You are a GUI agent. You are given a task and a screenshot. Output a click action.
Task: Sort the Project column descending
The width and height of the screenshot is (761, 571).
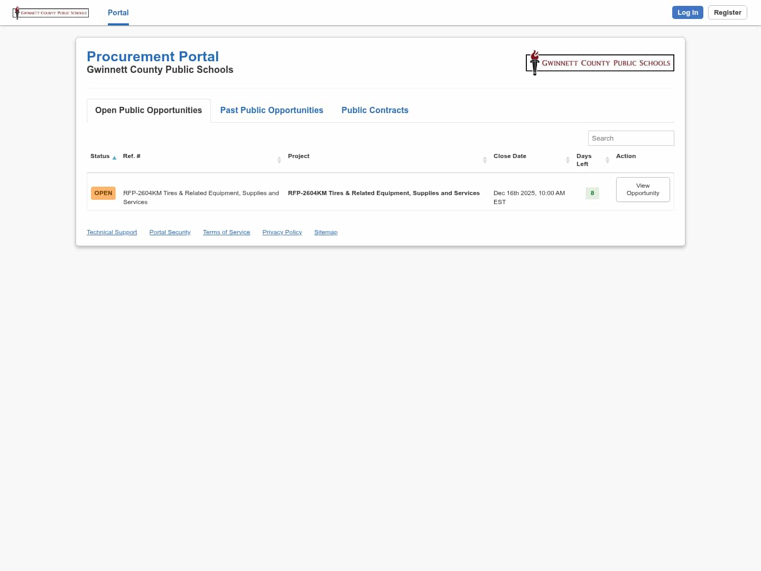pyautogui.click(x=485, y=161)
